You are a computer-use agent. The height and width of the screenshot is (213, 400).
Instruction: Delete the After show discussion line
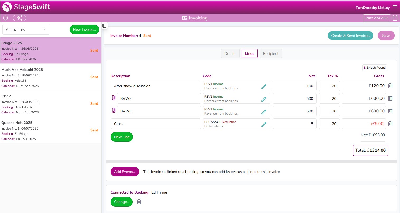tap(390, 86)
